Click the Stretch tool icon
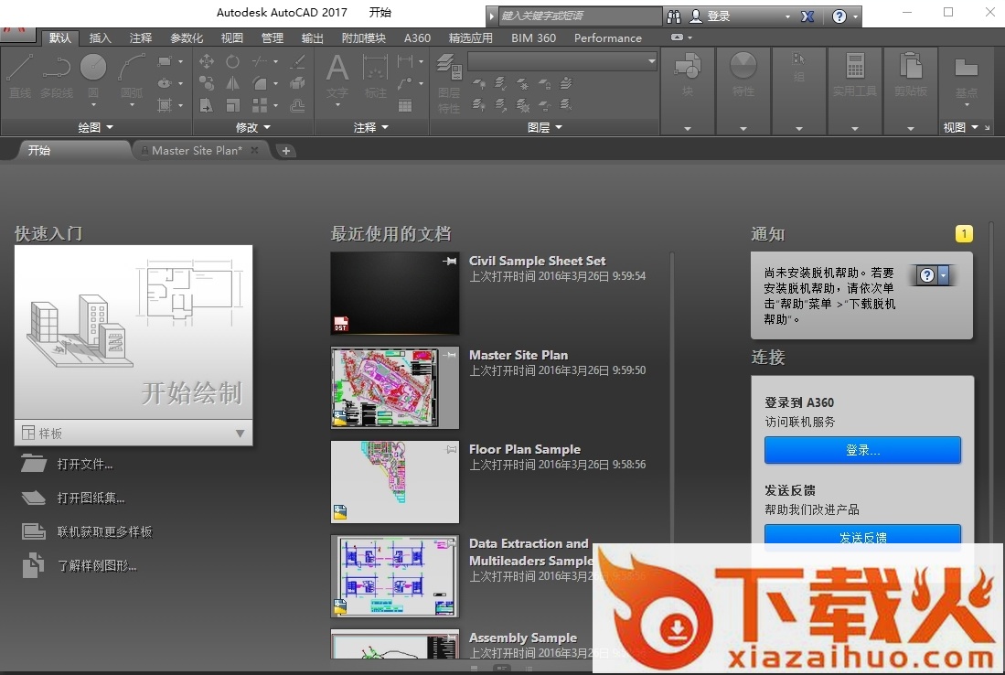The height and width of the screenshot is (675, 1005). click(207, 105)
